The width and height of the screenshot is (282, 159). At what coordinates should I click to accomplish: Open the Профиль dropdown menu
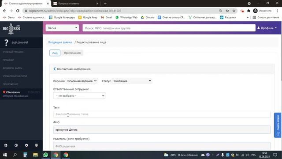pyautogui.click(x=267, y=28)
